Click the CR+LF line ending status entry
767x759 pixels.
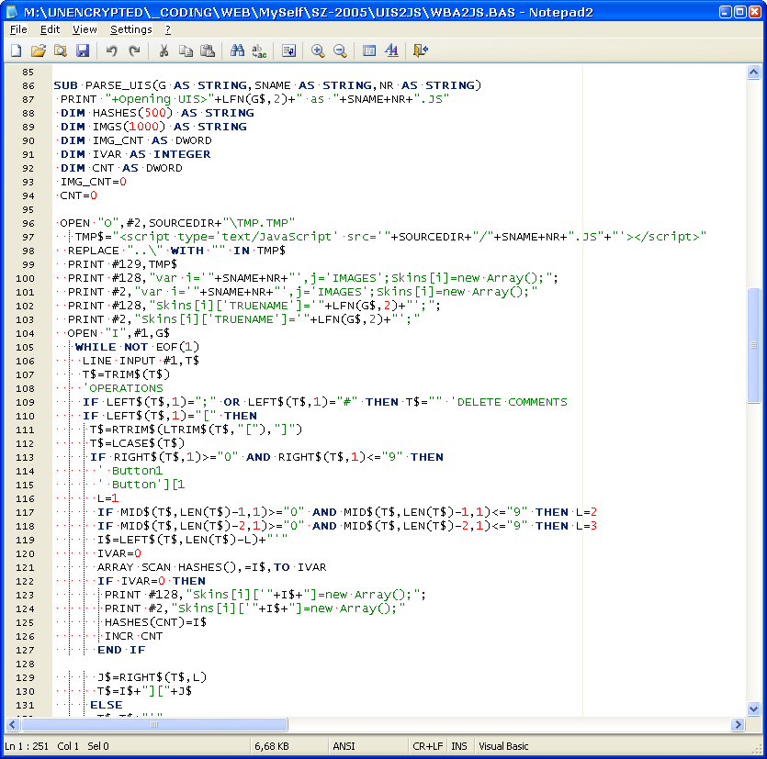(x=427, y=746)
